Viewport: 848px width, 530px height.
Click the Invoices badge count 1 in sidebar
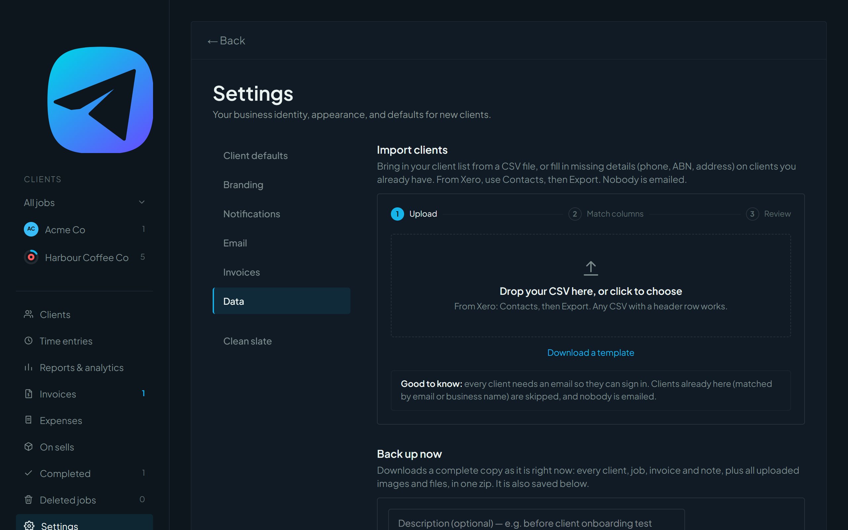click(x=143, y=393)
